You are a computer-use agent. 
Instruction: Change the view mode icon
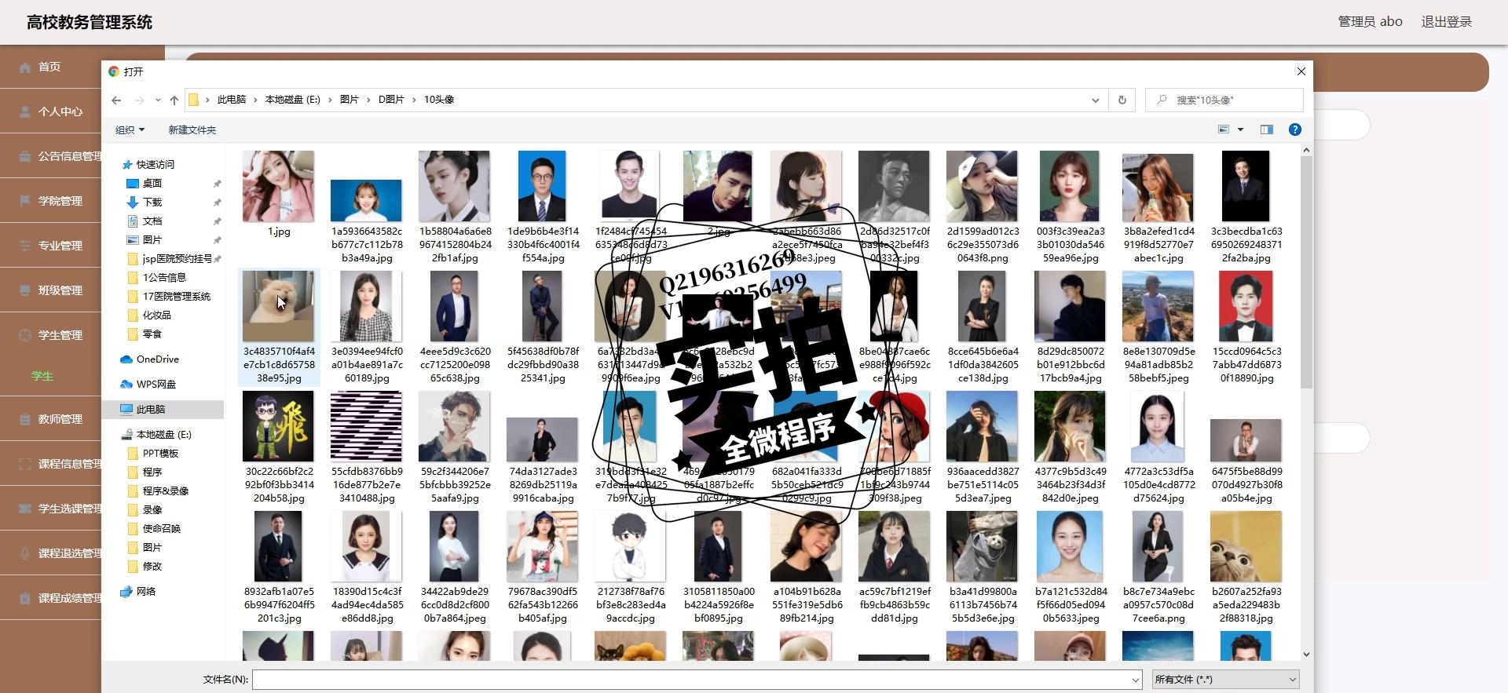pyautogui.click(x=1224, y=129)
